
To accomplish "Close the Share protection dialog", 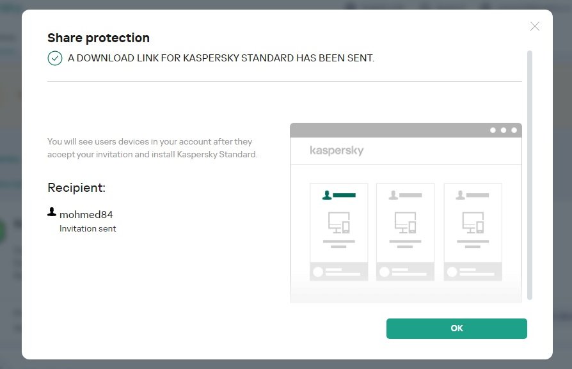I will 535,26.
